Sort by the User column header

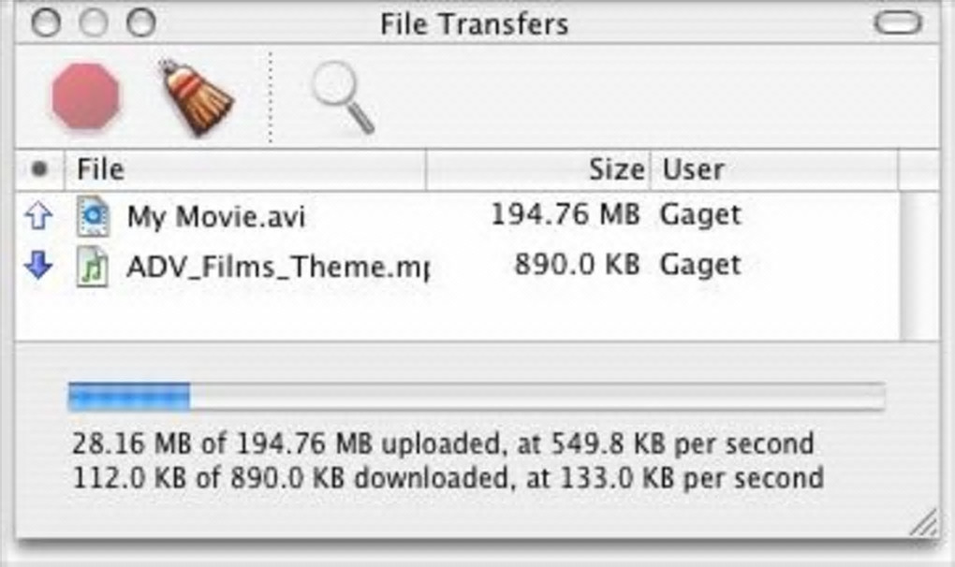(773, 170)
